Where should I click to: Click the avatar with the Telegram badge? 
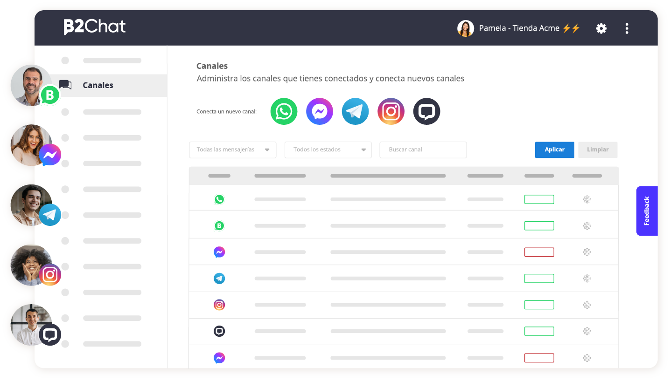(x=31, y=205)
